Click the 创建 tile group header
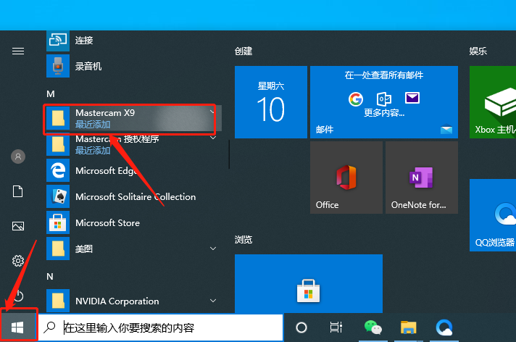 tap(244, 51)
